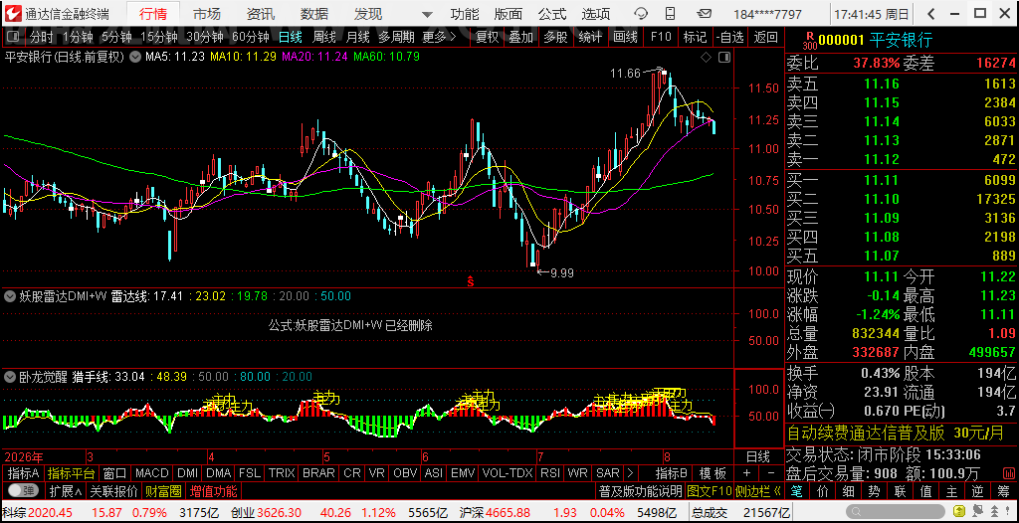The height and width of the screenshot is (523, 1019).
Task: Click the 增值功能 button
Action: 213,490
